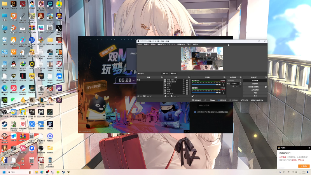Click the transition duration stepper arrows
Screen dimensions: 311x175
pyautogui.click(x=240, y=83)
